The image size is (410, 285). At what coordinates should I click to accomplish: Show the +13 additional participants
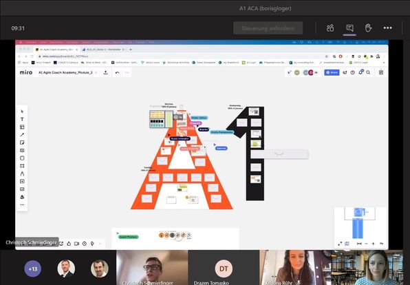[33, 268]
